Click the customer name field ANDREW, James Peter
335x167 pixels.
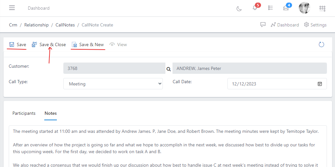pos(249,68)
